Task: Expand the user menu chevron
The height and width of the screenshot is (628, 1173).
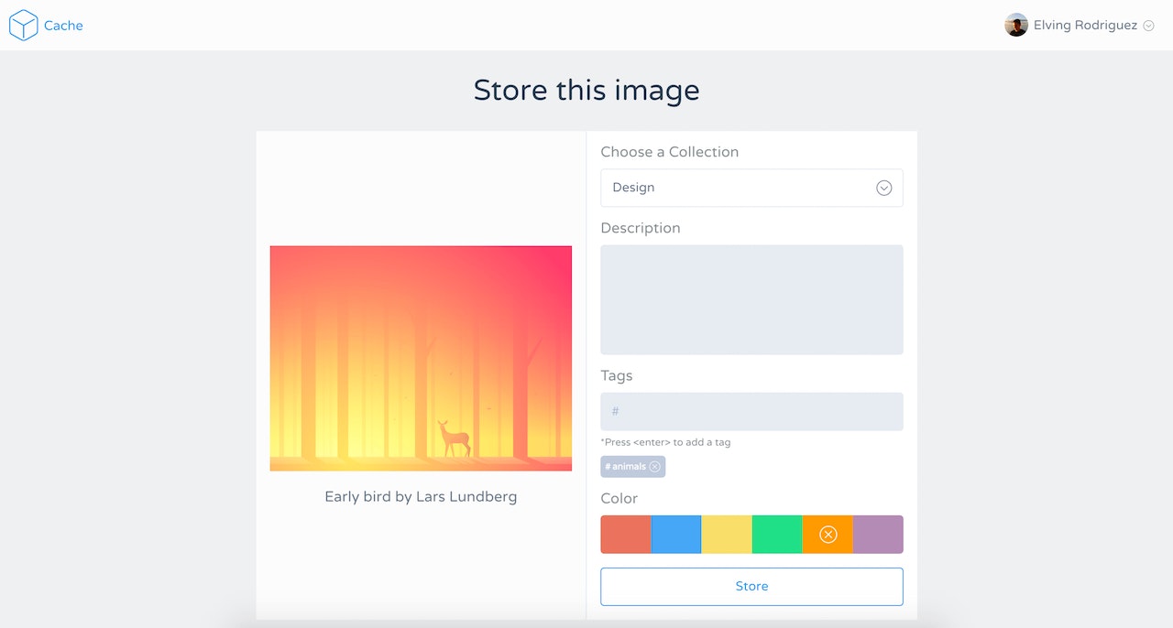Action: tap(1148, 26)
